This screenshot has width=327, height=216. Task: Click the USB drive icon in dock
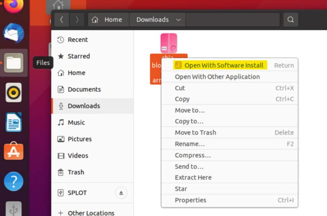[13, 208]
